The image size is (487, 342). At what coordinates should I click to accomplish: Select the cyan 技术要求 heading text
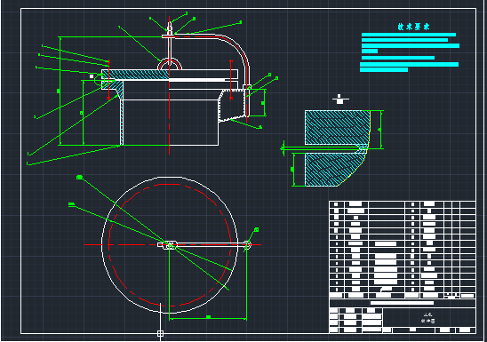coord(413,27)
